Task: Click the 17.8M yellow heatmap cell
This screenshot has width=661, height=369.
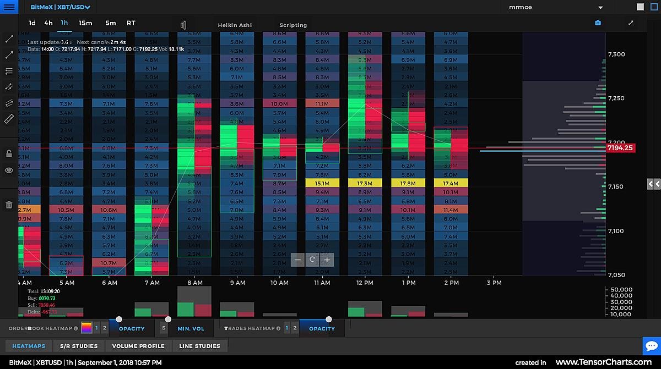Action: coord(408,183)
